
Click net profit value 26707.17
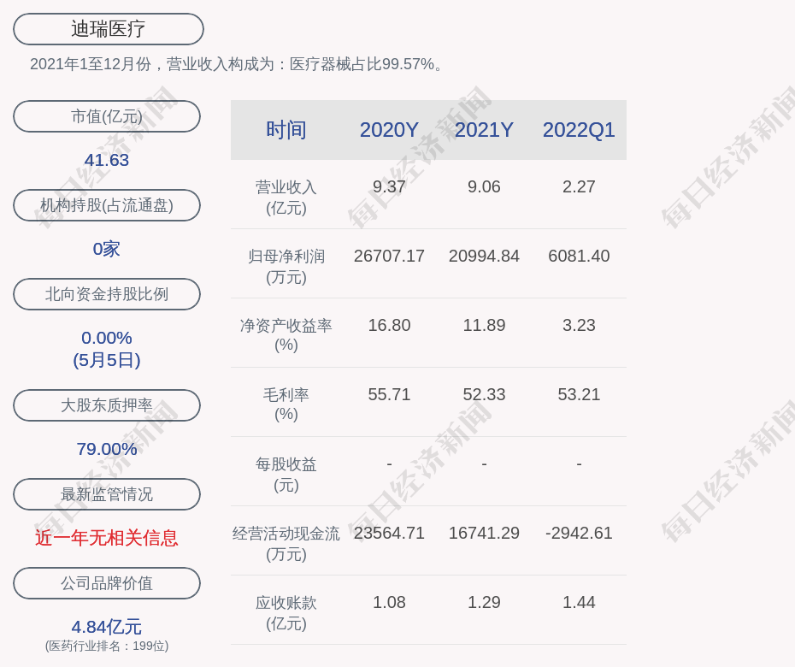389,256
